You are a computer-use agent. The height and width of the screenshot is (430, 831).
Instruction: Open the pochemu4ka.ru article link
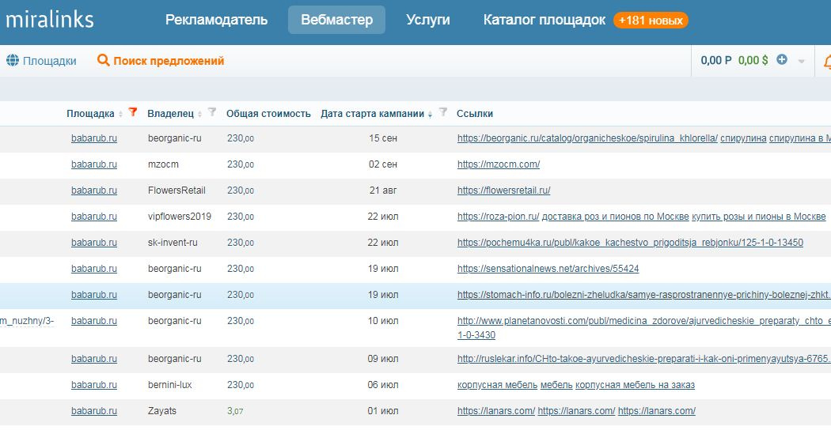(630, 243)
